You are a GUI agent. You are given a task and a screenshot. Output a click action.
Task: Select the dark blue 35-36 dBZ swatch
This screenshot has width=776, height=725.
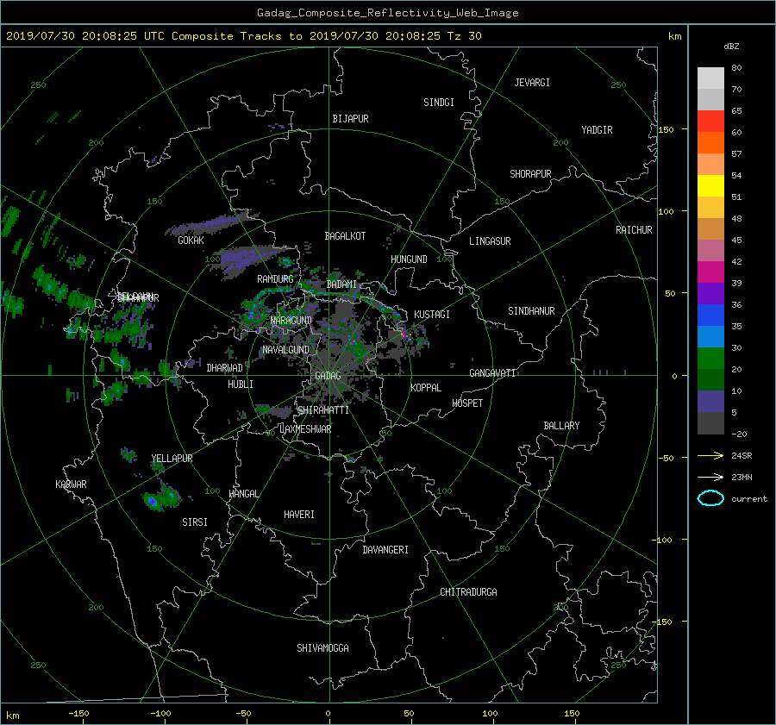[x=710, y=316]
